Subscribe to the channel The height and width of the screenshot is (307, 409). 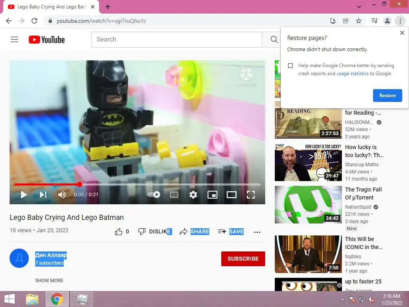243,259
